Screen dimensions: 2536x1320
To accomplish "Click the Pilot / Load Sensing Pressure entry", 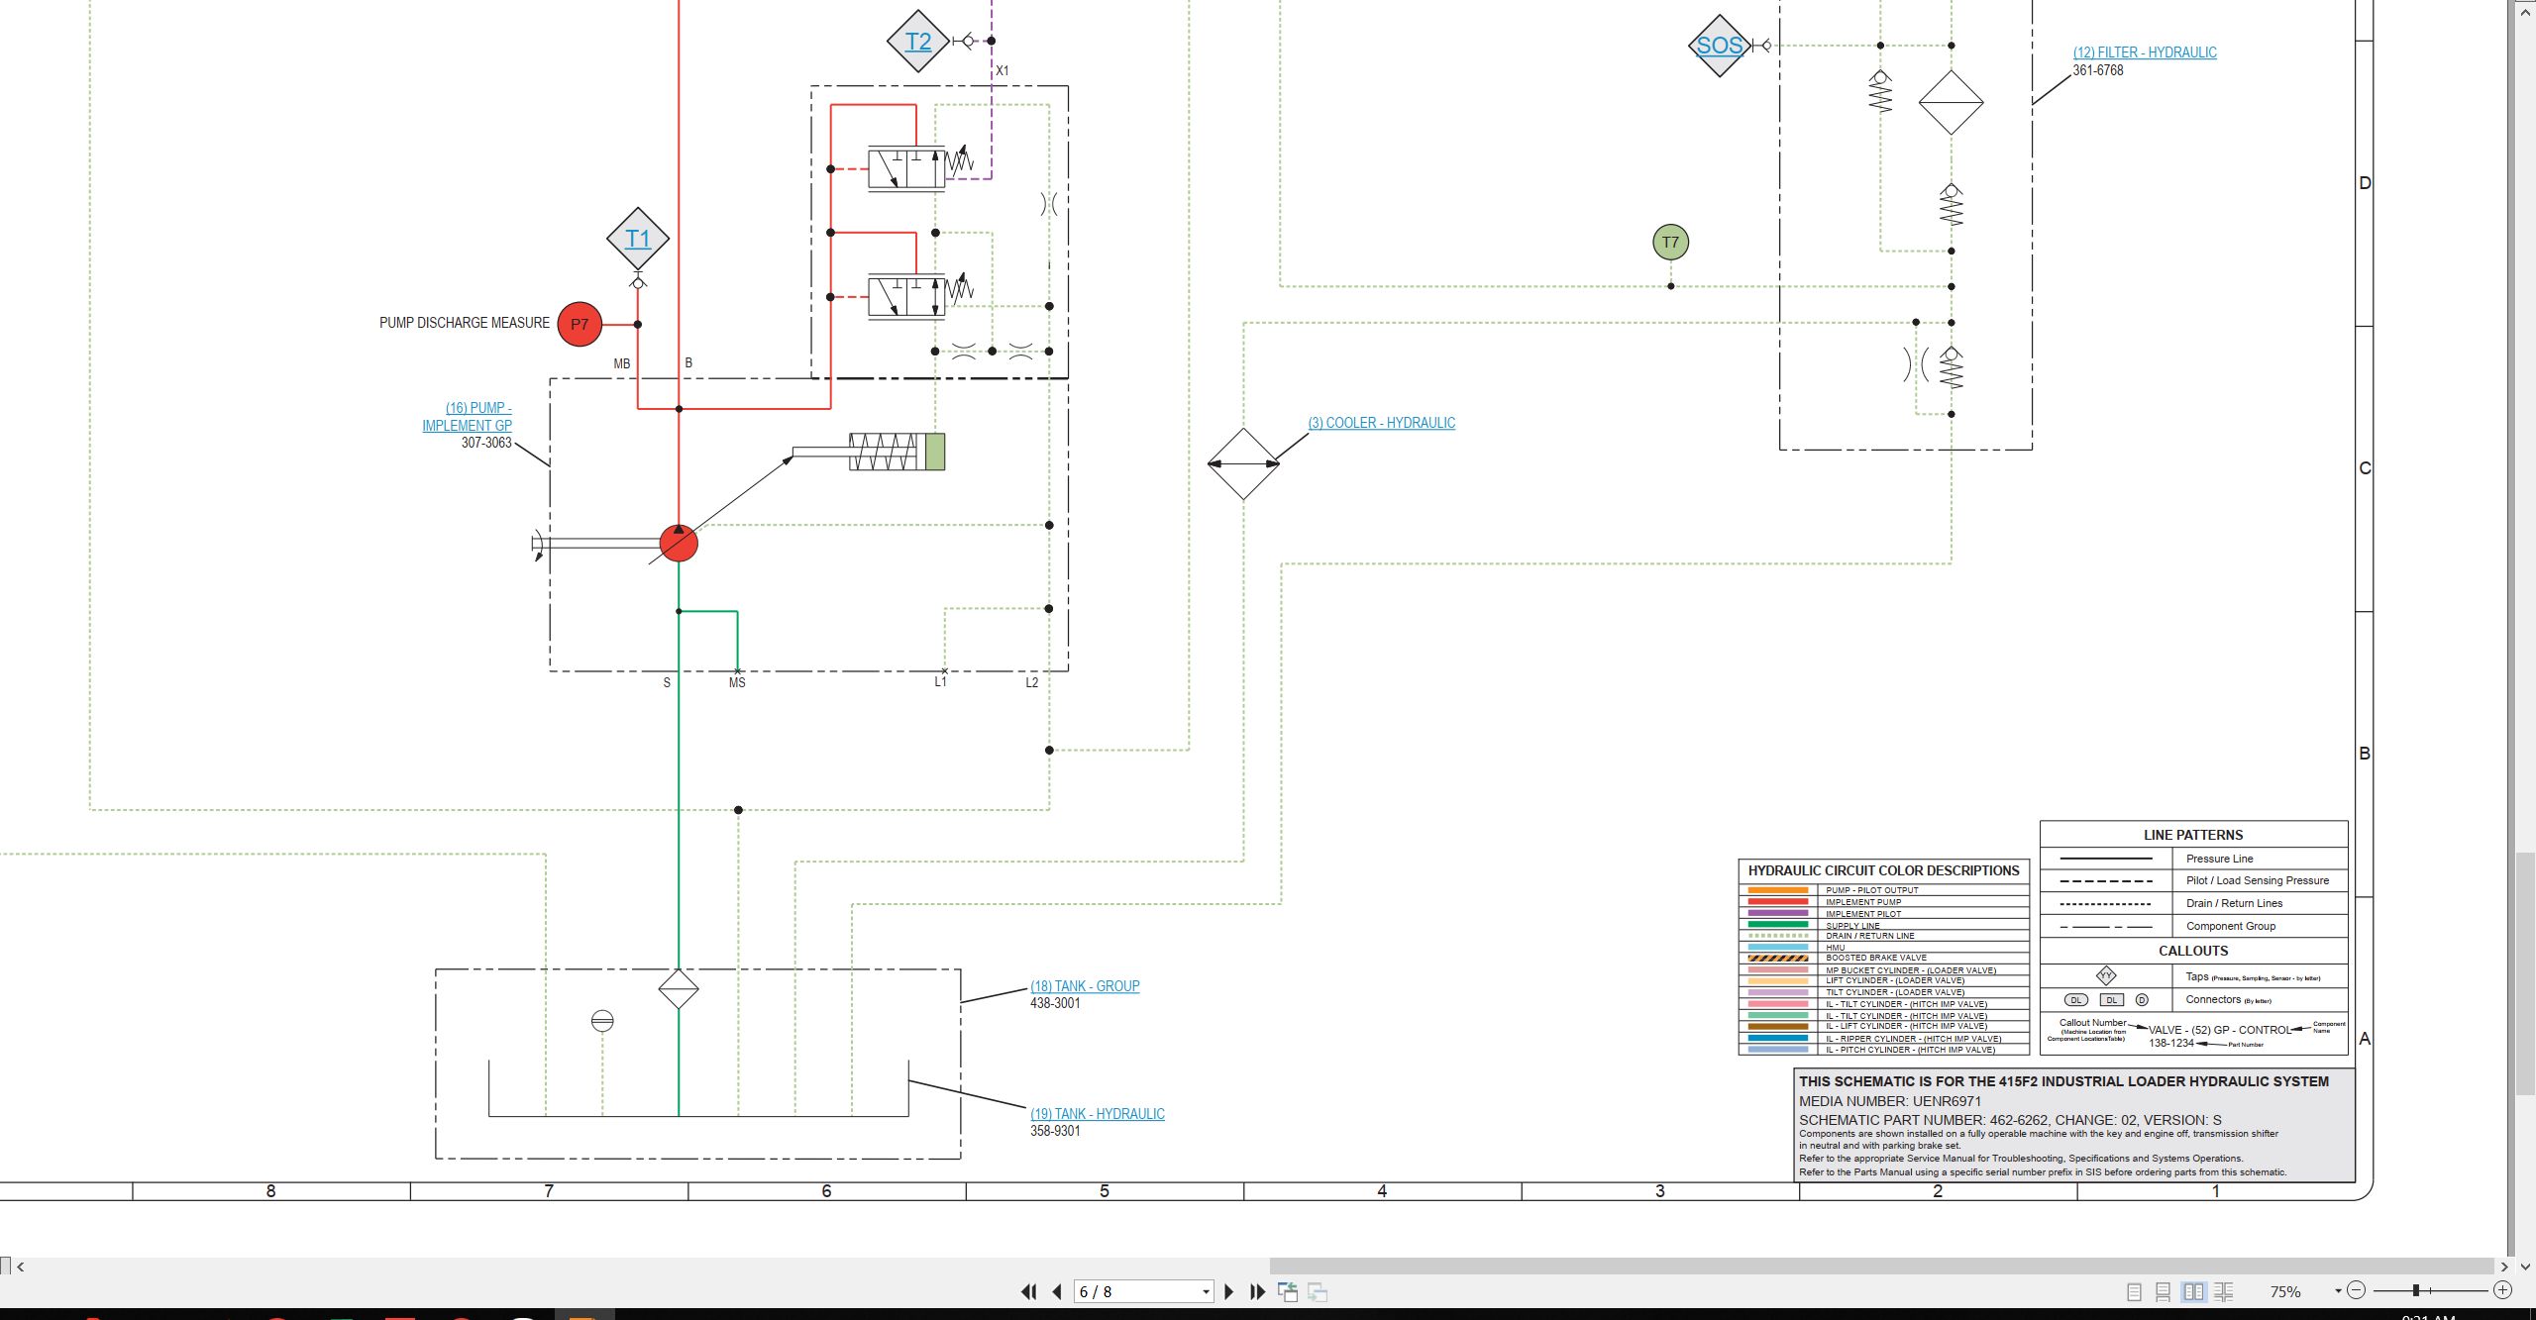I will [x=2258, y=880].
